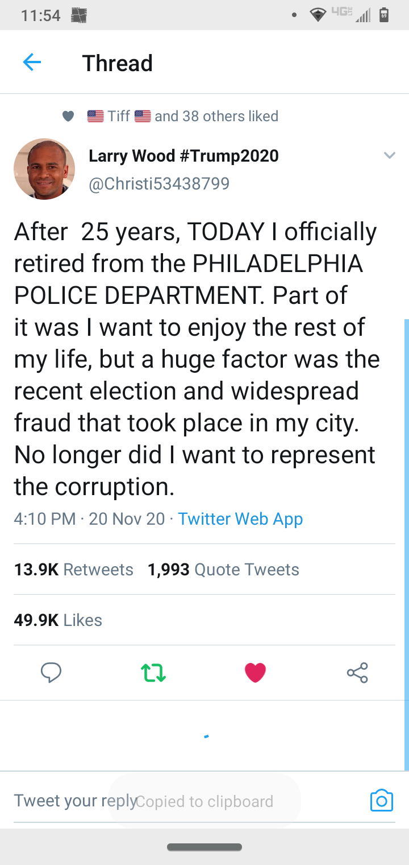Open Larry Wood's profile picture
Image resolution: width=409 pixels, height=865 pixels.
44,168
